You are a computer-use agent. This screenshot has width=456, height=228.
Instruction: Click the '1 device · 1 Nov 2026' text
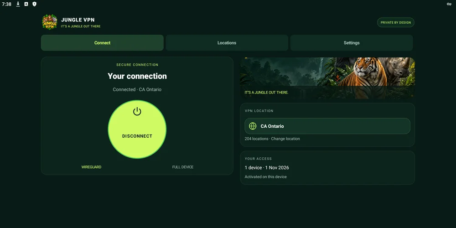click(x=267, y=167)
